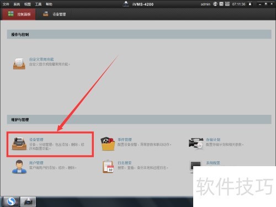Click the lock icon beside the clock
Viewport: 276px width, 207px height.
pyautogui.click(x=250, y=4)
